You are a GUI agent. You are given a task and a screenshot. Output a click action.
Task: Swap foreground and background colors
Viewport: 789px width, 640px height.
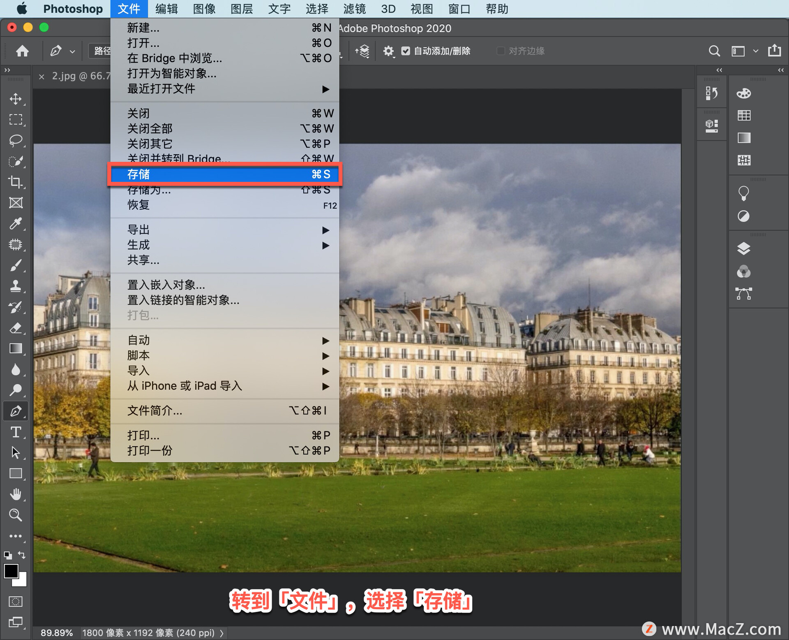(x=22, y=554)
